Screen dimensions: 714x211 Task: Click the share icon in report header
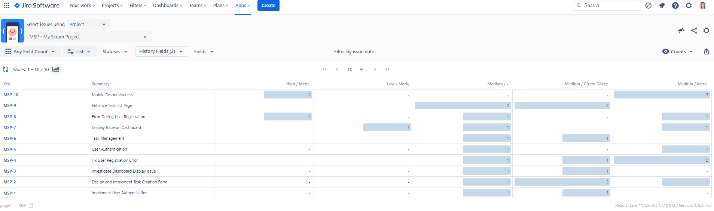694,31
